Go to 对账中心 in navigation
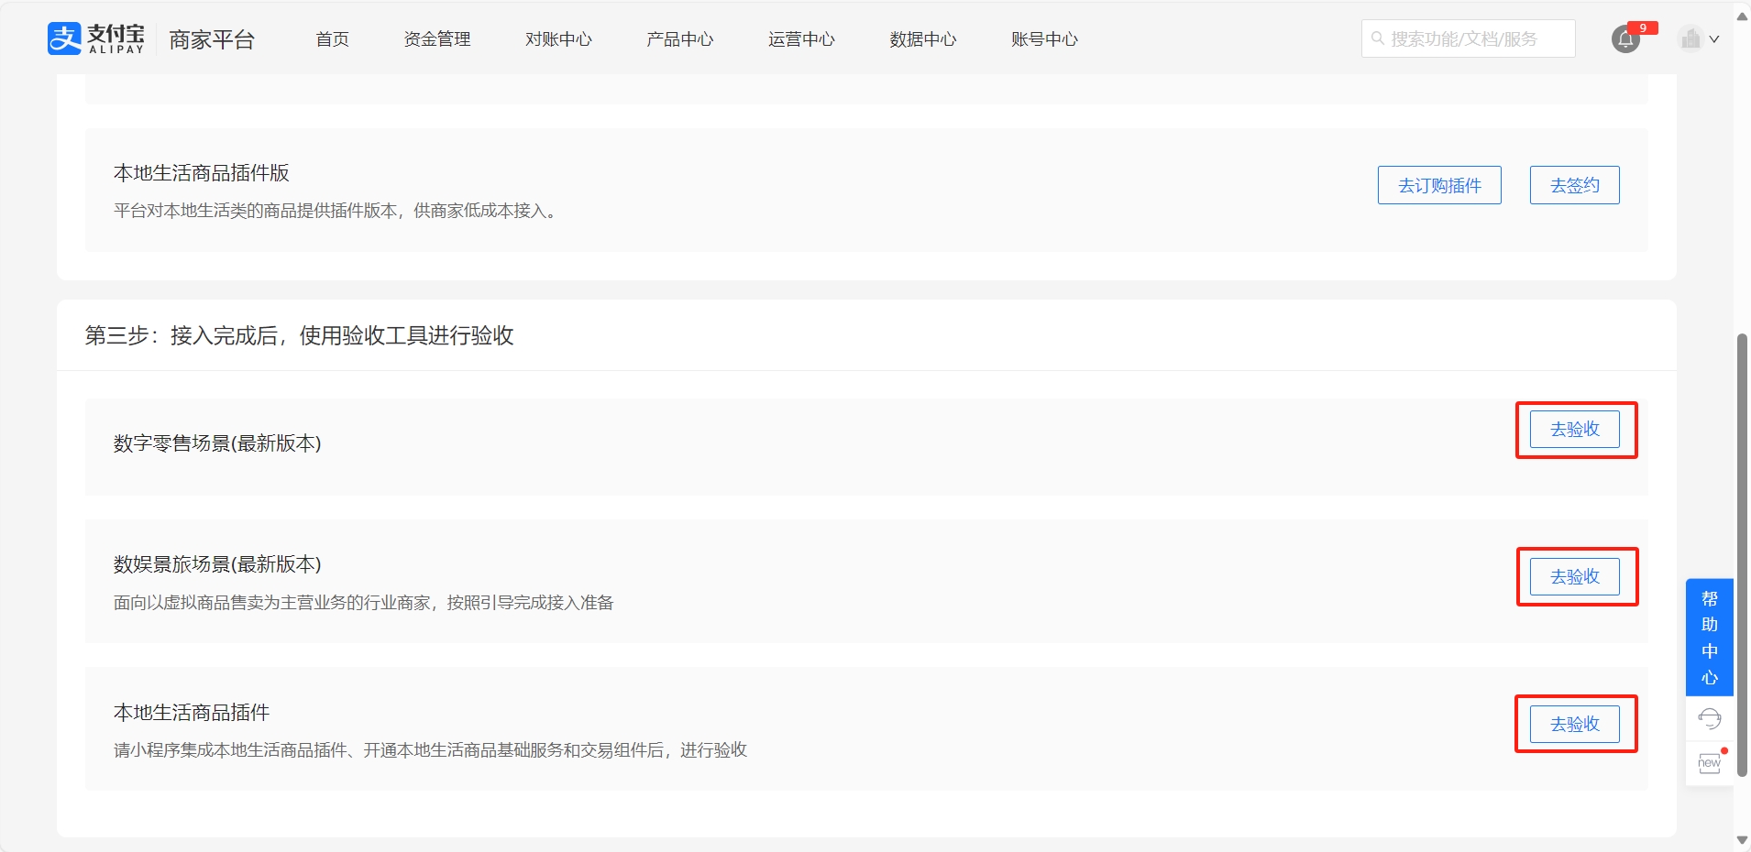 pyautogui.click(x=558, y=39)
